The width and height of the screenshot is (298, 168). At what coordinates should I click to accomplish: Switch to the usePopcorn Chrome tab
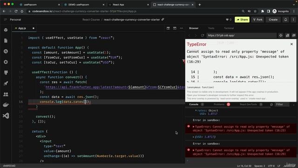(39, 5)
